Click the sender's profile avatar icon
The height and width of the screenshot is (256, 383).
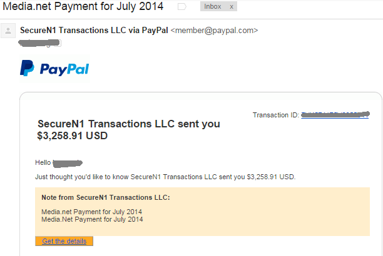pyautogui.click(x=8, y=31)
